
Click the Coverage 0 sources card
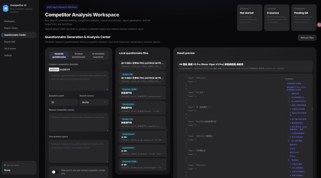pyautogui.click(x=277, y=18)
